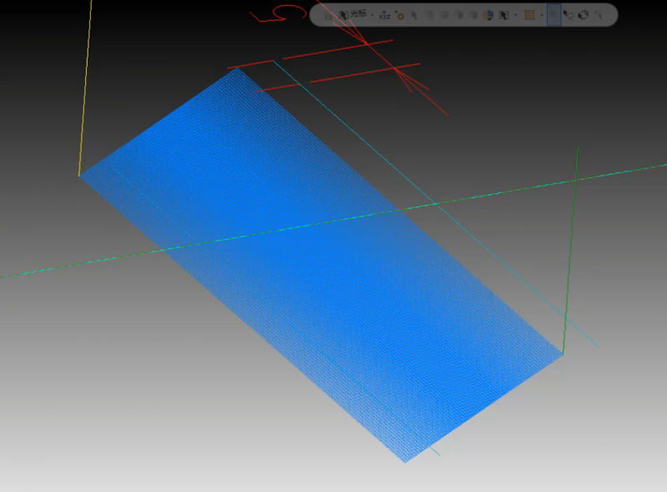Click the 光标 cursor selection tool
Screen dimensions: 667x492
tap(353, 15)
